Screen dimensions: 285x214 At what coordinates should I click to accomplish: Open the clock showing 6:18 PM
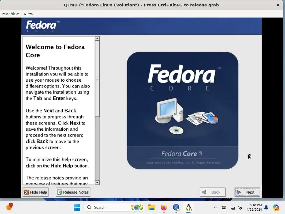tap(254, 207)
